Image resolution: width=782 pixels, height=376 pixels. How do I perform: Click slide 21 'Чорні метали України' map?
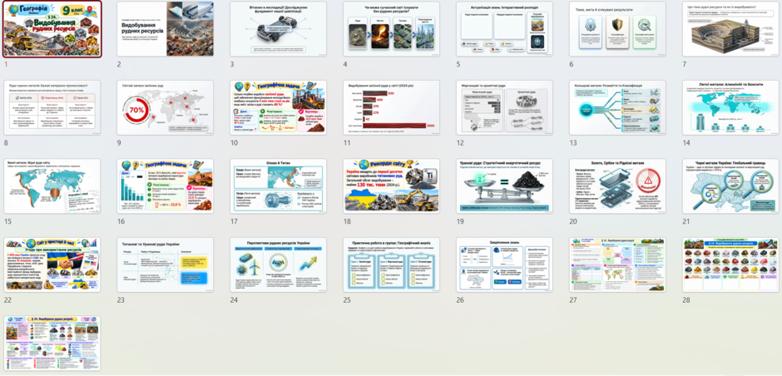pos(730,186)
